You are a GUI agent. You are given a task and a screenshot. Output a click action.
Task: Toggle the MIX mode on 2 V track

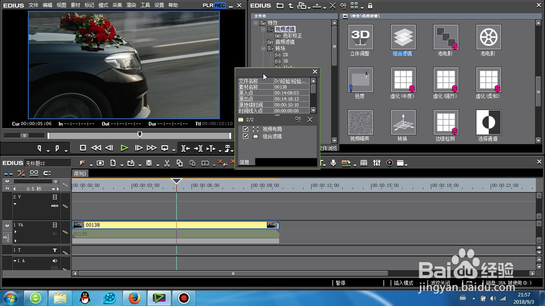coord(55,206)
